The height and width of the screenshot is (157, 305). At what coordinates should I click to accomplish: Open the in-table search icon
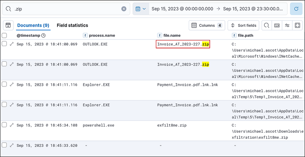coord(267,26)
